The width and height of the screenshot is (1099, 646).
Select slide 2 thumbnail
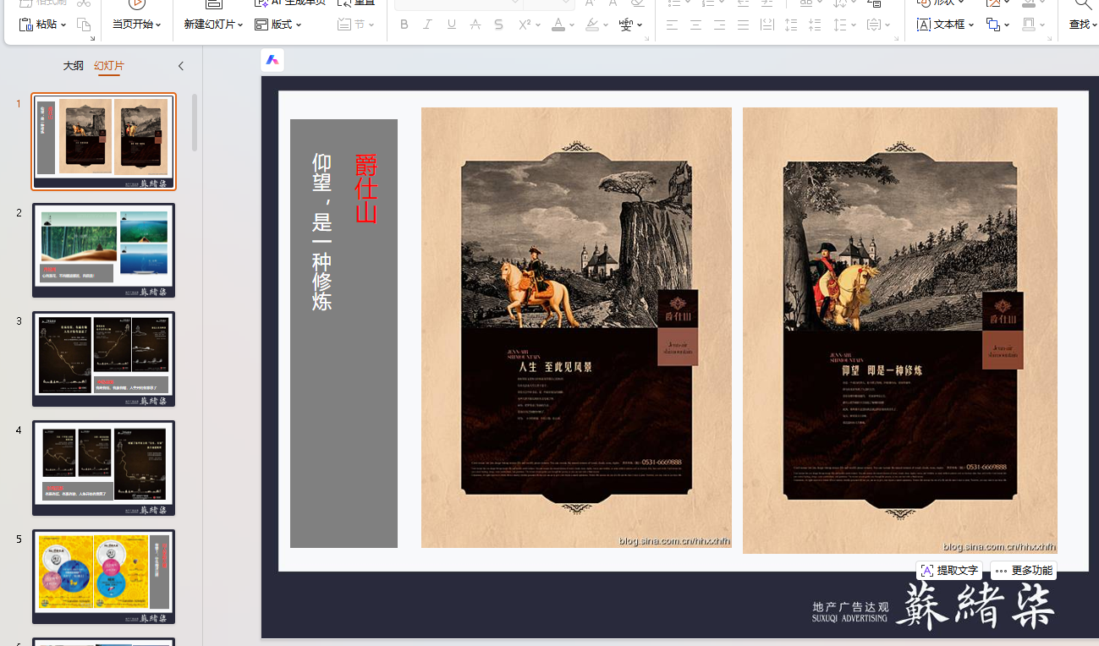pos(104,250)
